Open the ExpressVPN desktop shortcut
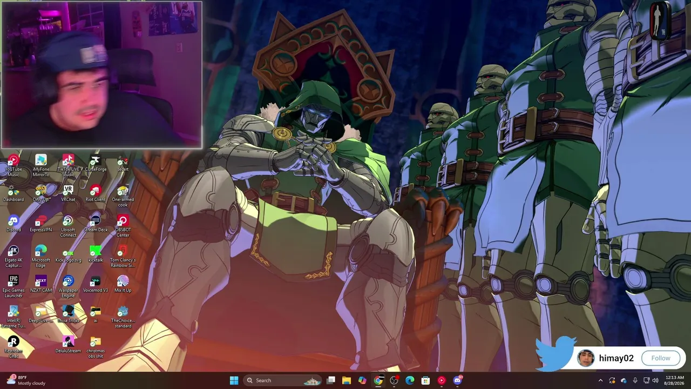The image size is (691, 389). point(41,223)
